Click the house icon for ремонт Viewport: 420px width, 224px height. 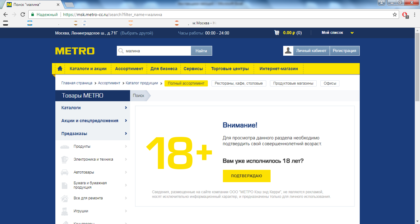[x=65, y=198]
